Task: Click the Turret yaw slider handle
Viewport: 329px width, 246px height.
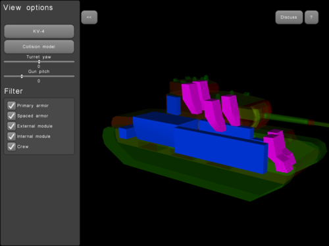Action: click(39, 62)
